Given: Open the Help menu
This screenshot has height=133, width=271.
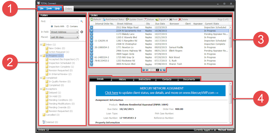Looking at the screenshot, I should pos(57,8).
